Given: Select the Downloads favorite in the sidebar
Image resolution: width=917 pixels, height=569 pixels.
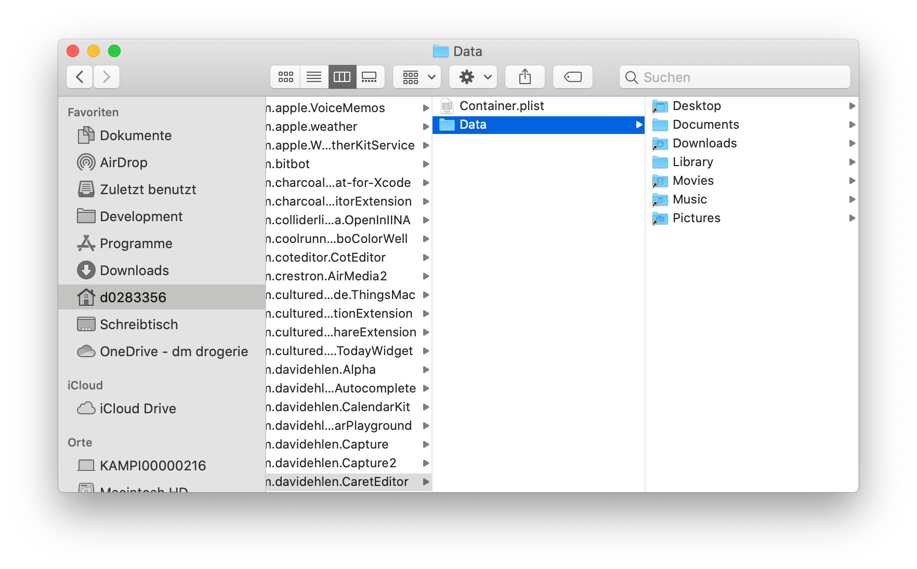Looking at the screenshot, I should point(134,270).
